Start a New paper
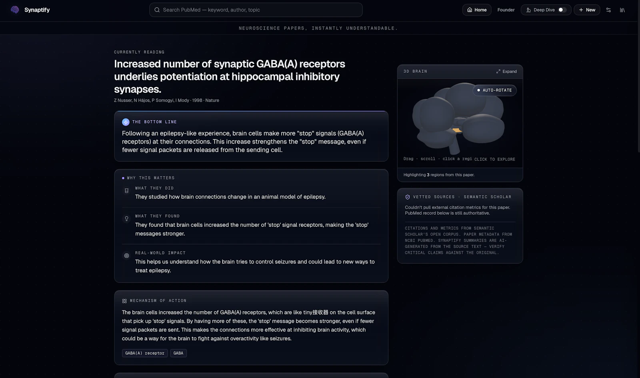The width and height of the screenshot is (640, 378). pos(587,10)
